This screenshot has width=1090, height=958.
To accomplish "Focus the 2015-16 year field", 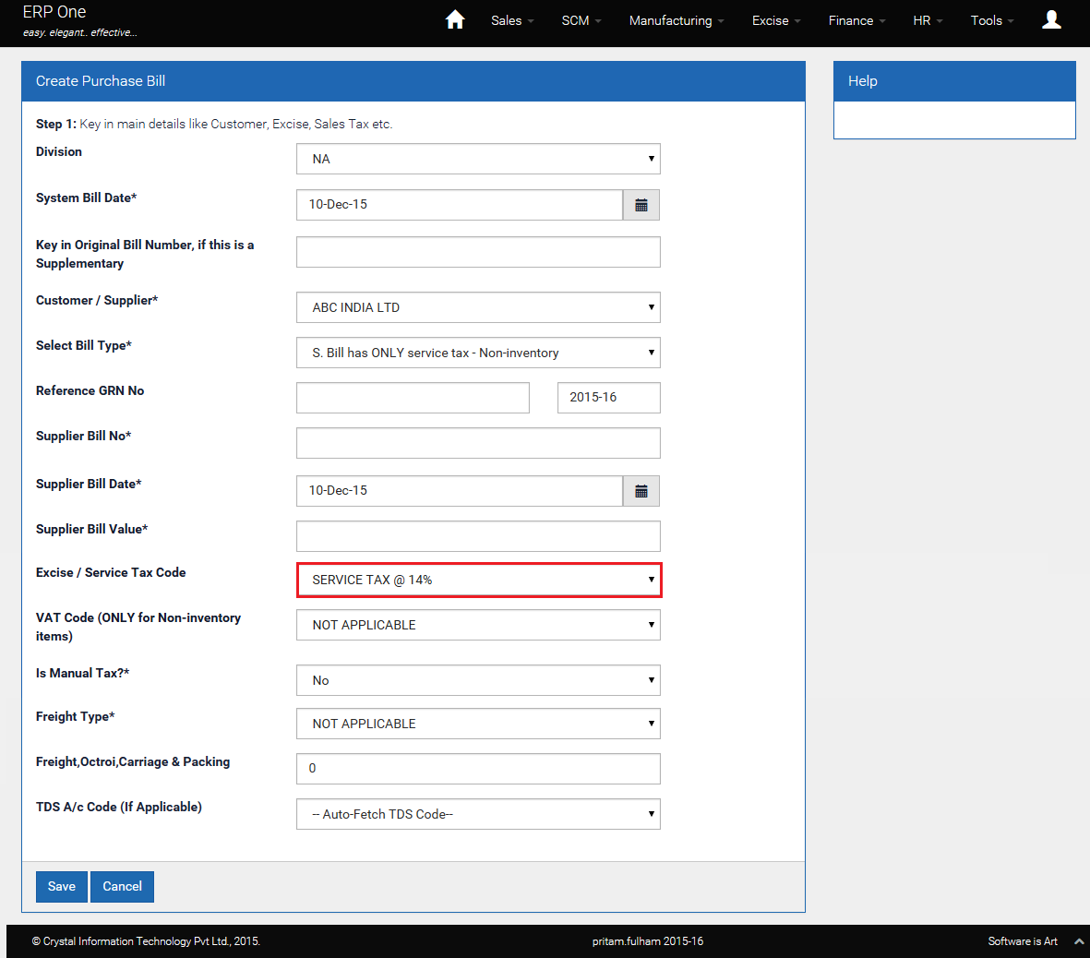I will click(609, 398).
